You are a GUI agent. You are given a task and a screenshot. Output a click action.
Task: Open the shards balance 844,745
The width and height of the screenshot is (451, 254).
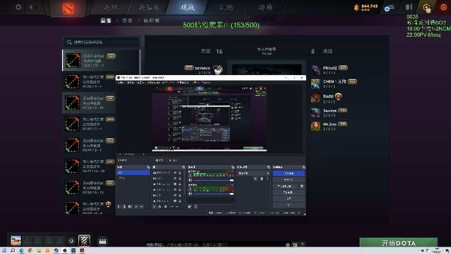point(366,7)
